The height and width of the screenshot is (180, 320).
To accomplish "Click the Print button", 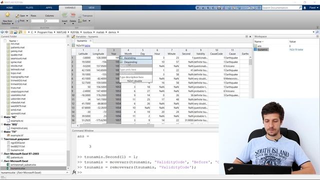I will coord(20,21).
